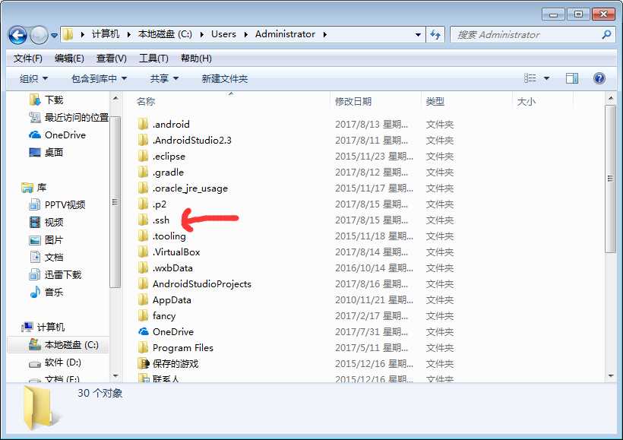This screenshot has height=440, width=623.
Task: Select the .ssh folder icon
Action: point(143,220)
